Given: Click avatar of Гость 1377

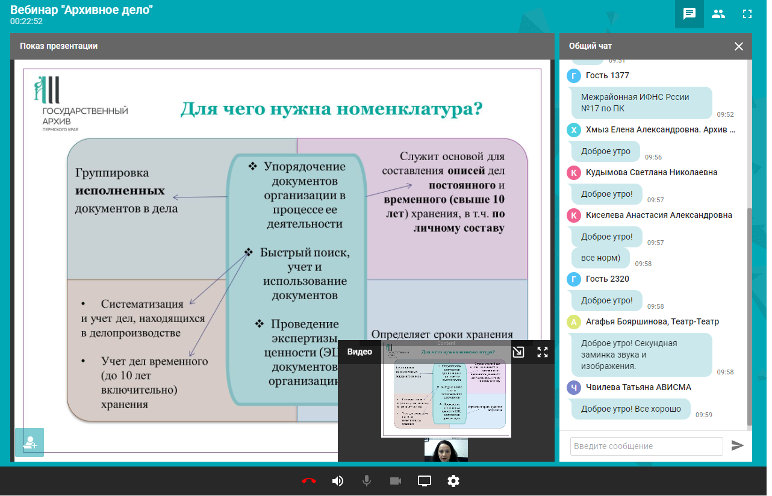Looking at the screenshot, I should point(574,76).
